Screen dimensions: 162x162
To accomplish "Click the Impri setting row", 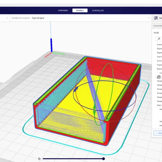I will (159, 57).
